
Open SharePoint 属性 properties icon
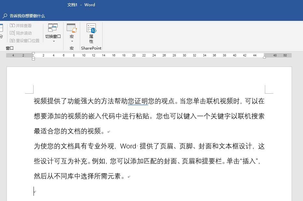(x=91, y=28)
